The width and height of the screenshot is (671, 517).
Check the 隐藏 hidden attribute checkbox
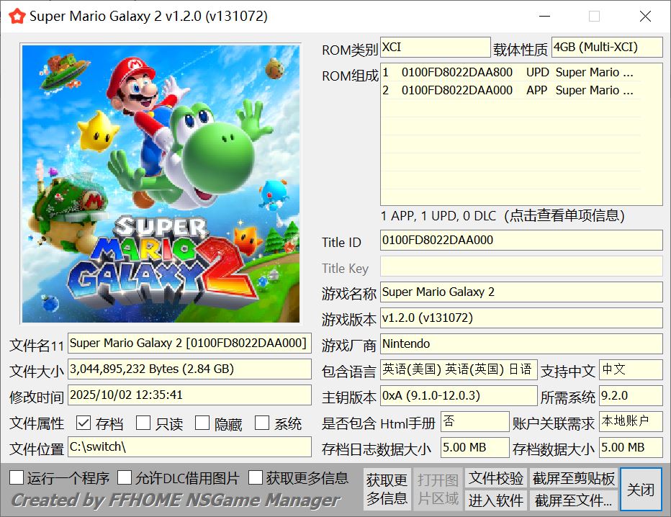click(202, 423)
